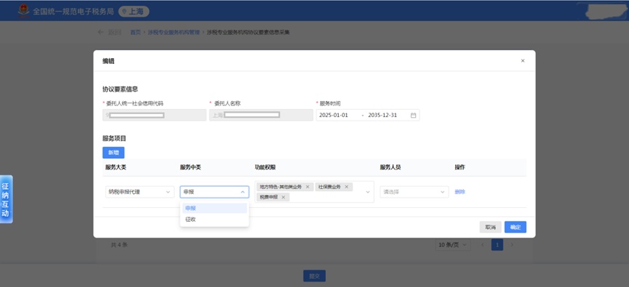Open the 服务大类 dropdown 纳税申报代理
This screenshot has height=287, width=629.
(140, 192)
